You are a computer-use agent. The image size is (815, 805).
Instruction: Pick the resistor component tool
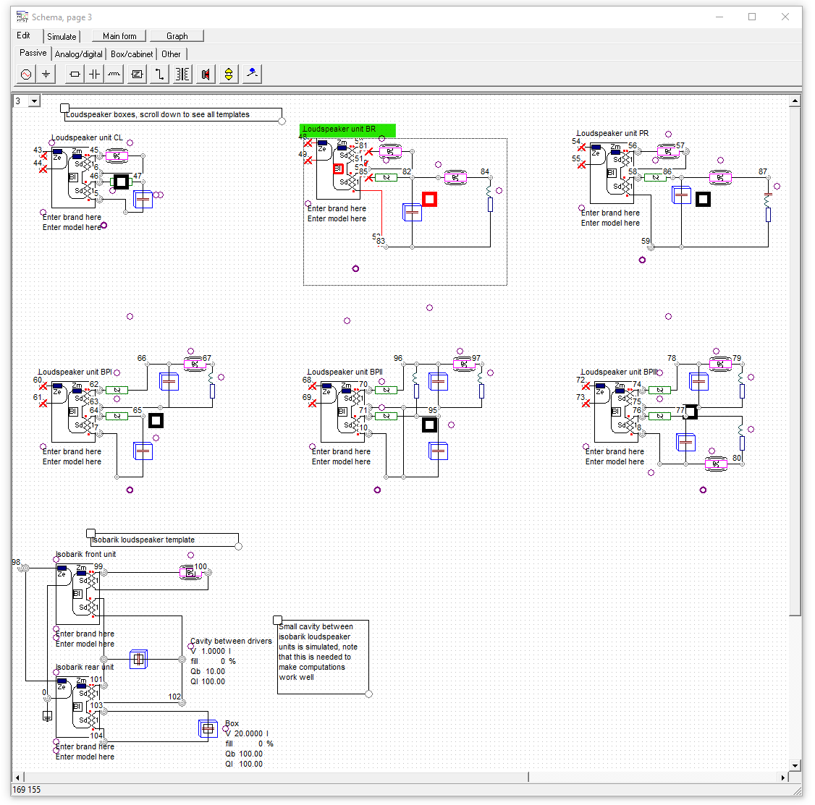73,73
